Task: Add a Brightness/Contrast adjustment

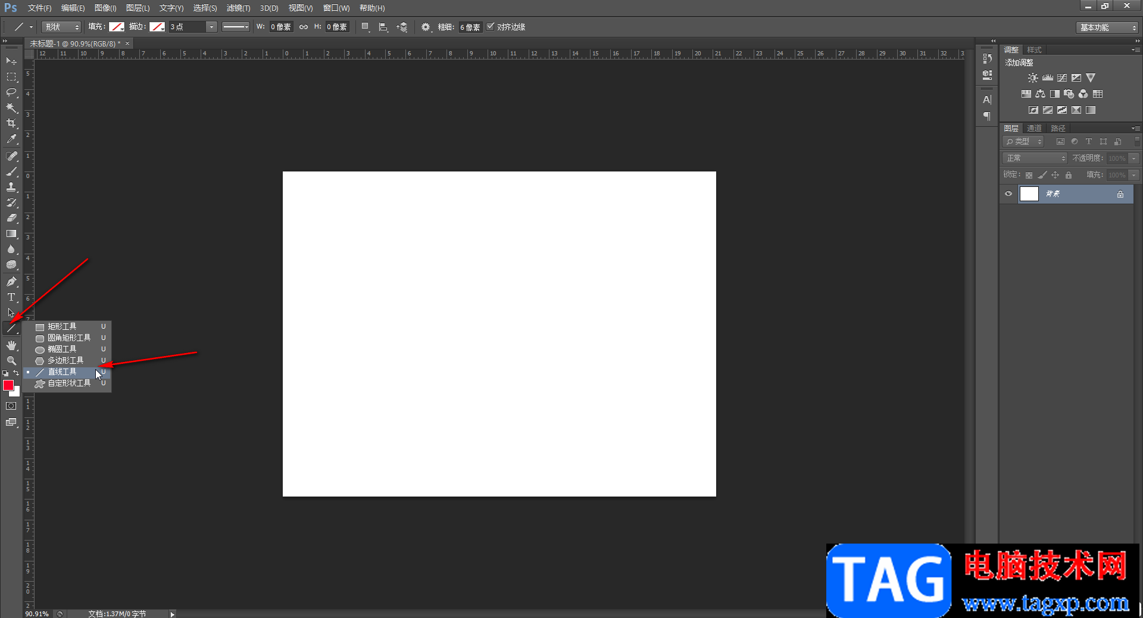Action: pos(1033,78)
